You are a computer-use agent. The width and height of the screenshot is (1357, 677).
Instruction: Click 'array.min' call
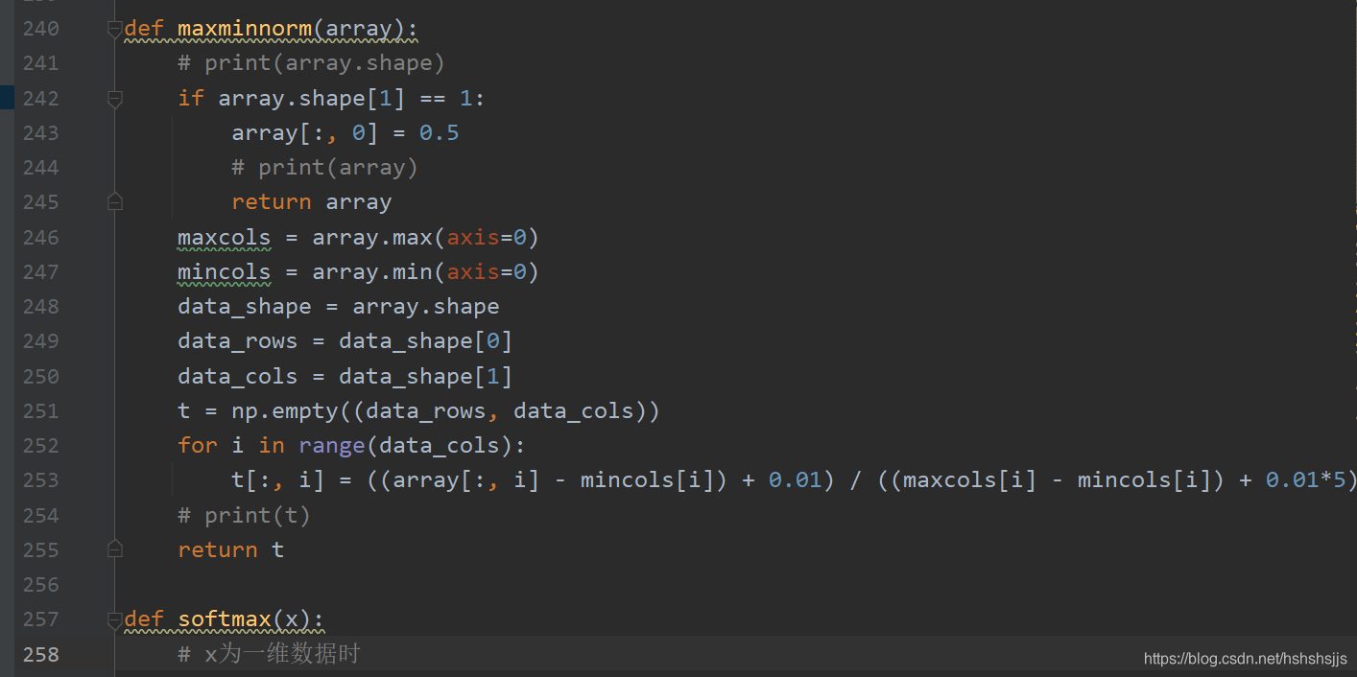(372, 271)
